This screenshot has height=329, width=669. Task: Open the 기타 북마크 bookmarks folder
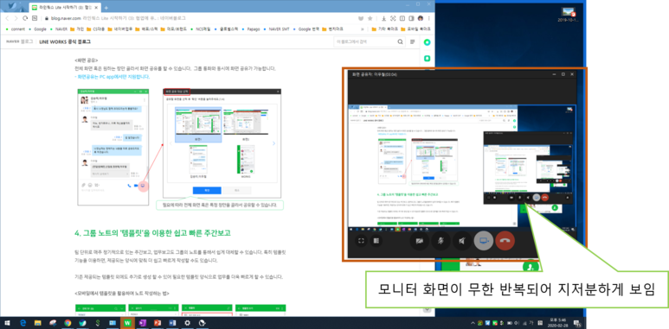tap(385, 29)
